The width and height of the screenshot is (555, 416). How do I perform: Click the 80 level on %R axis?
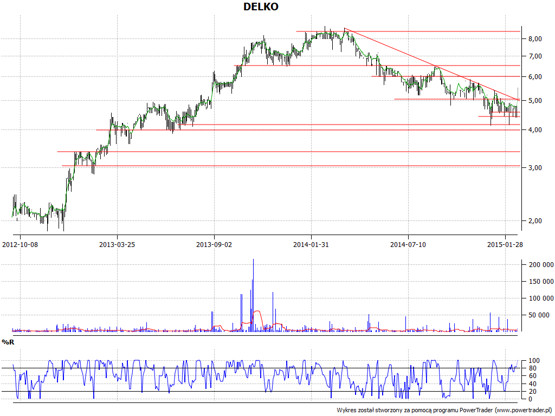point(532,368)
